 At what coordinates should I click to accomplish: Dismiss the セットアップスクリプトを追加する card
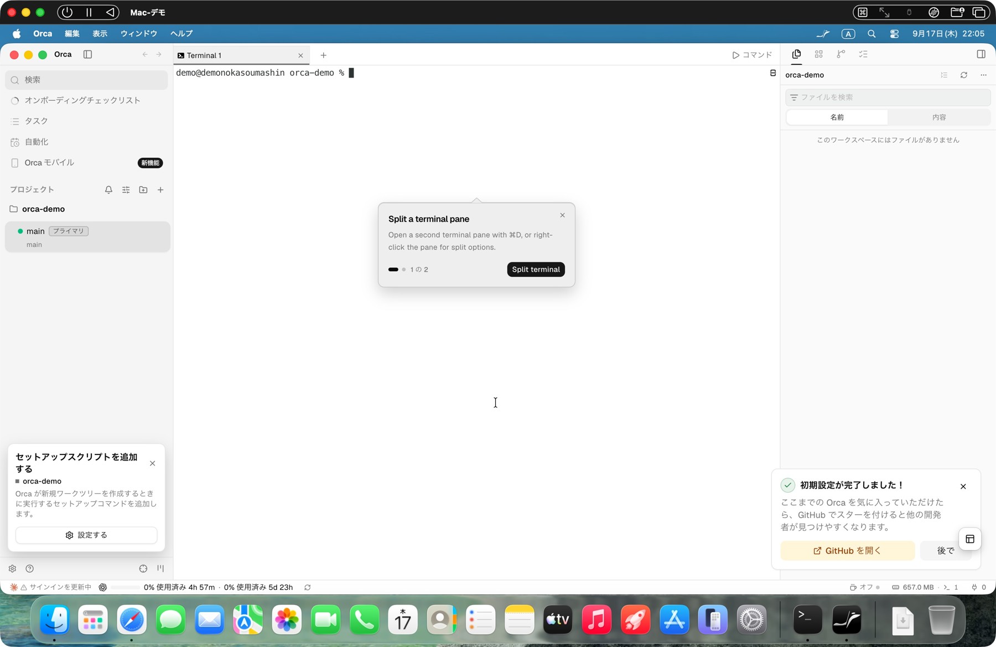pos(153,463)
